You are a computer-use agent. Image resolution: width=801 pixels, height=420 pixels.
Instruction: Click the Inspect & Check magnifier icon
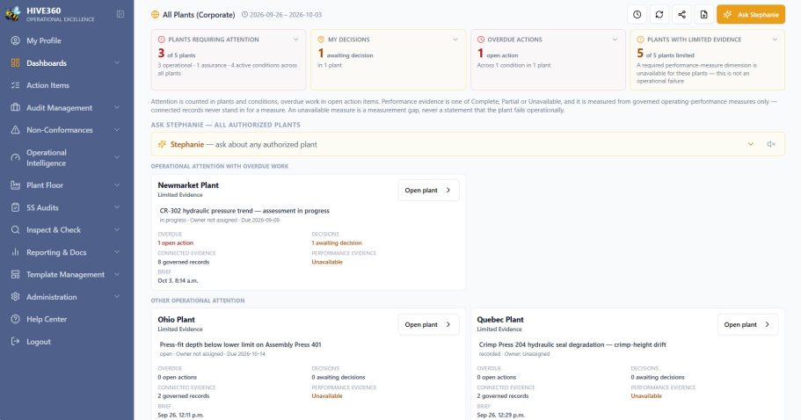[15, 230]
